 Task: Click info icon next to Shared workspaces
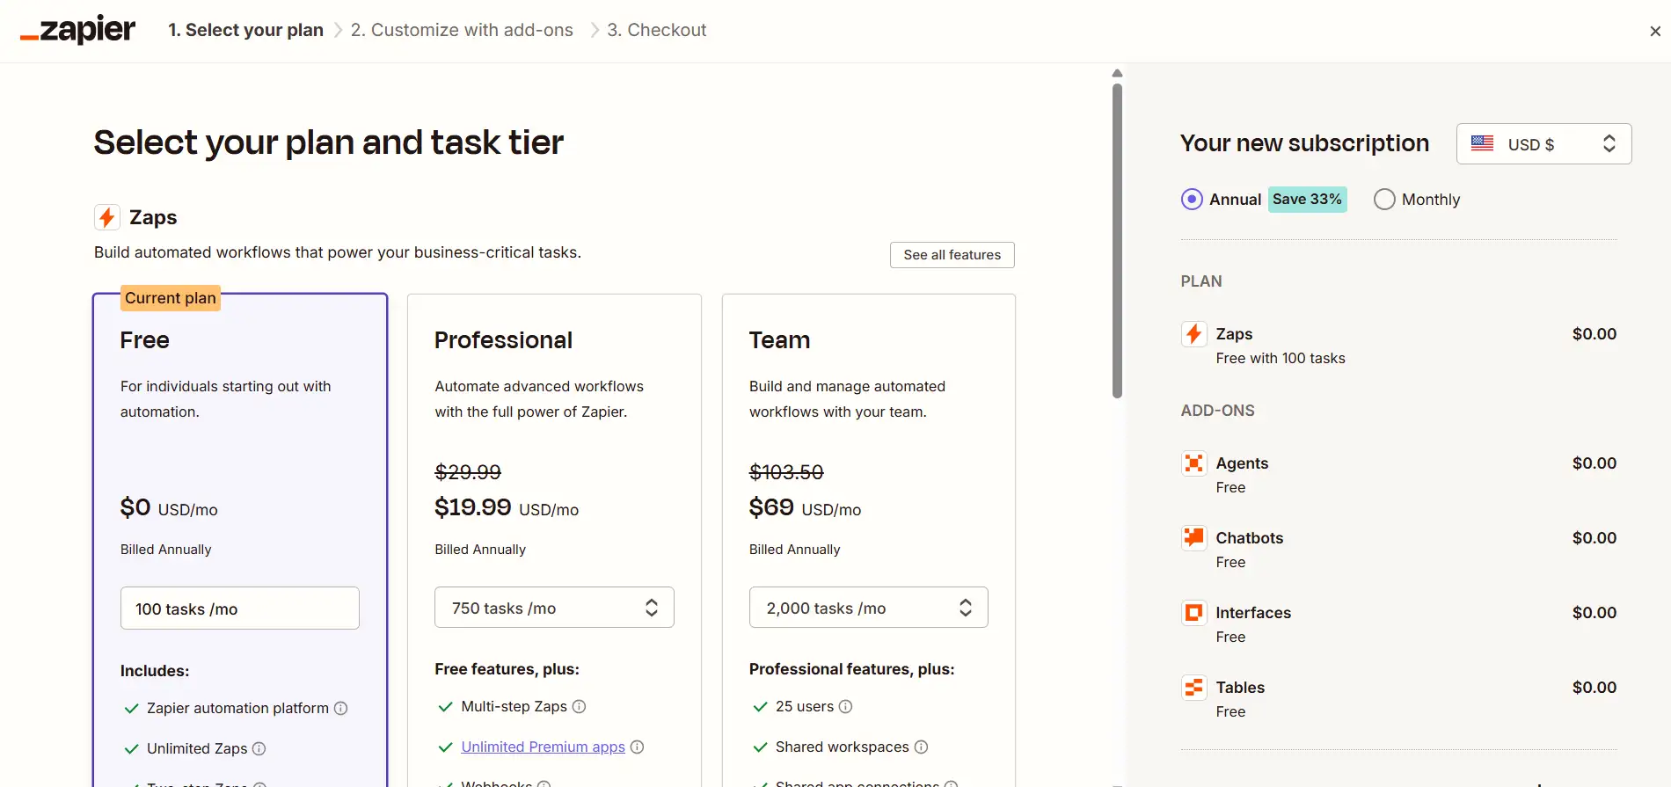pyautogui.click(x=922, y=747)
